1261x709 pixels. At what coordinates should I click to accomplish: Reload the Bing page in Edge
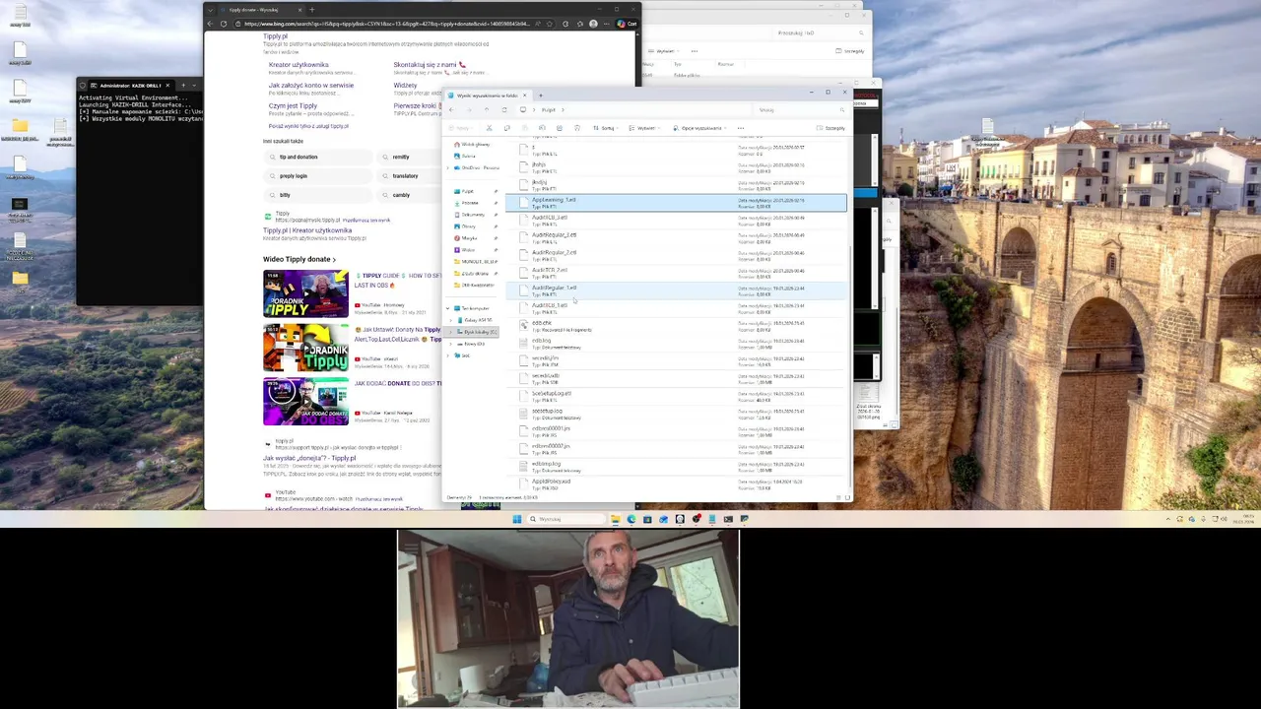pos(224,24)
